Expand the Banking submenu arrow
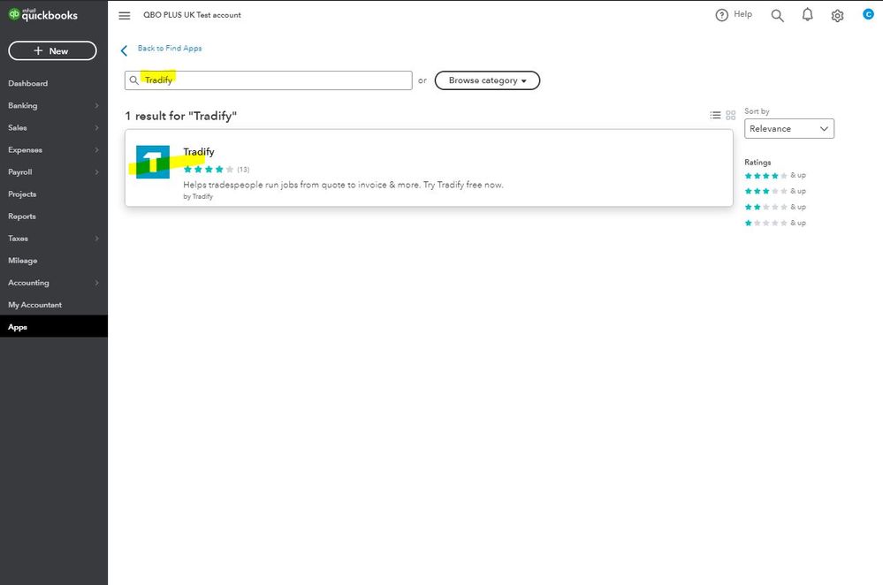 click(97, 106)
